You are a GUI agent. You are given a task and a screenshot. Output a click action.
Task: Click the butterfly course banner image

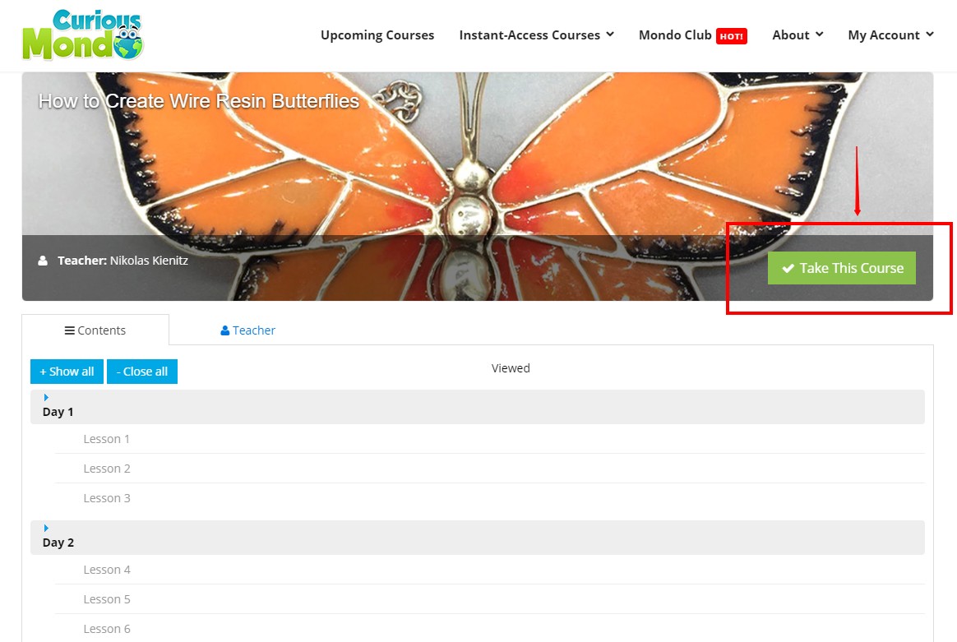pos(478,186)
